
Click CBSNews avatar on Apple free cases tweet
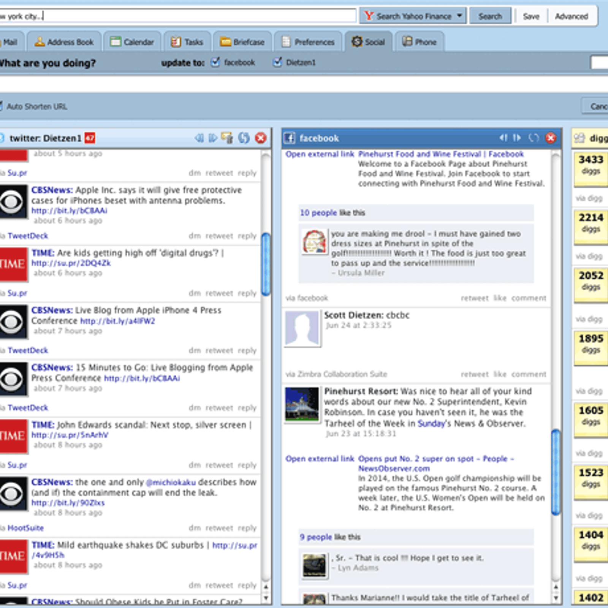(13, 201)
